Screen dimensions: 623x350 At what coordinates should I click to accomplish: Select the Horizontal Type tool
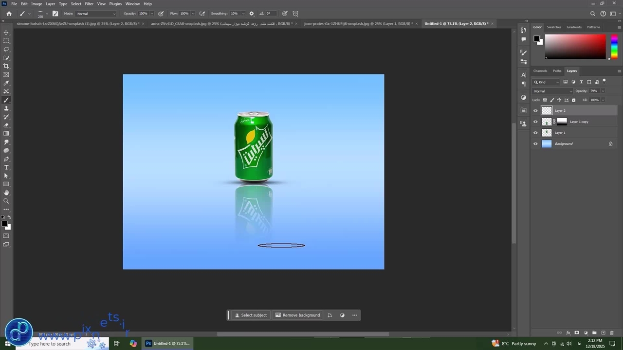point(6,167)
